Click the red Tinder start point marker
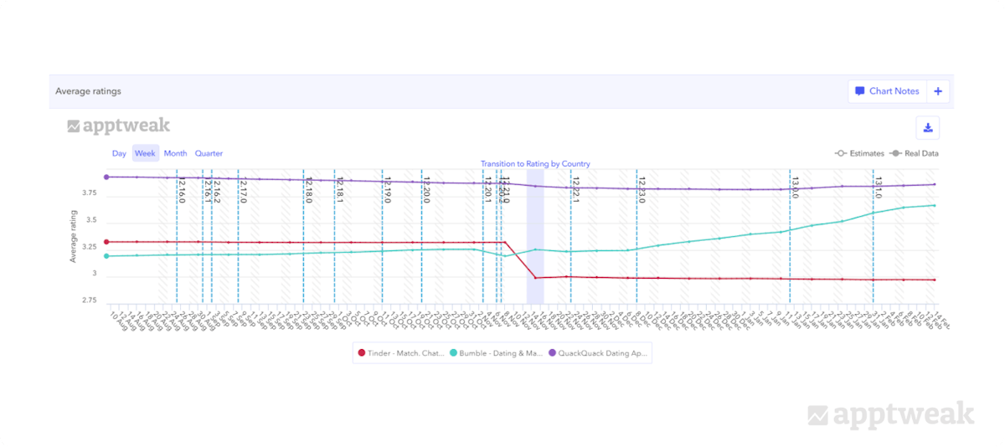 pos(106,242)
